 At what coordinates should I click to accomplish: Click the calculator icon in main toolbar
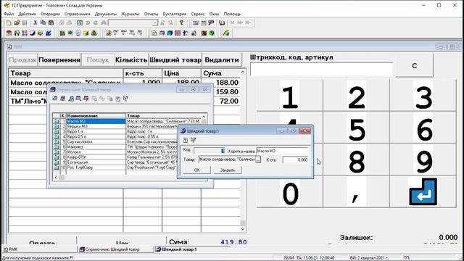[196, 22]
